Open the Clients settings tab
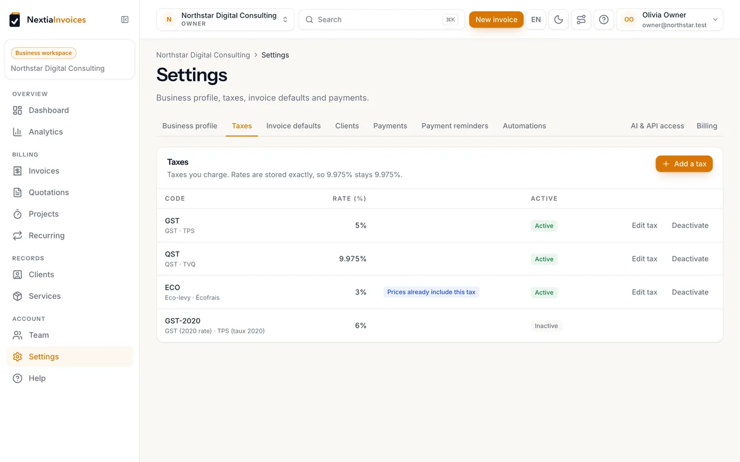740x462 pixels. pos(347,126)
